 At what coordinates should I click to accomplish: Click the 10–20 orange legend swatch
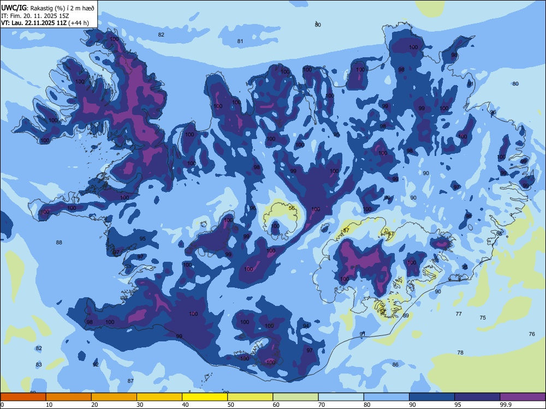click(x=69, y=397)
